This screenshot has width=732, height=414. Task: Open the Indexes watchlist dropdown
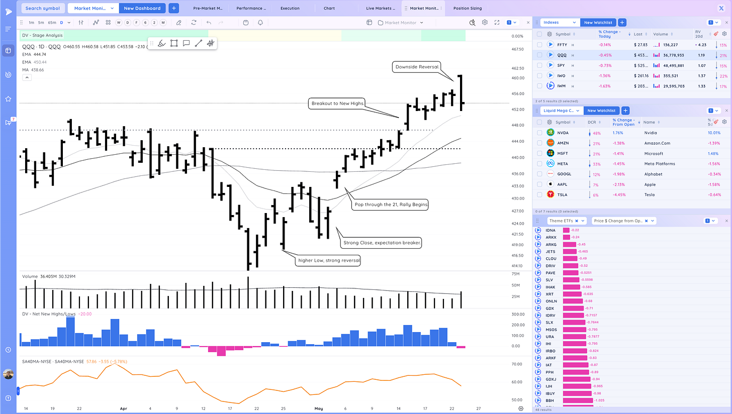pos(560,23)
